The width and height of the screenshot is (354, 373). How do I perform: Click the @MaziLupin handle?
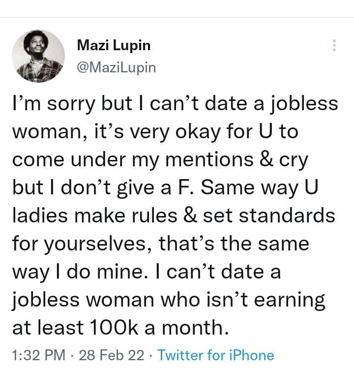point(117,67)
